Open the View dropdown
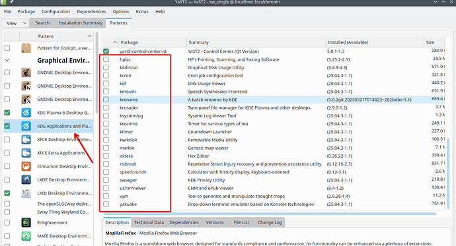 15,23
